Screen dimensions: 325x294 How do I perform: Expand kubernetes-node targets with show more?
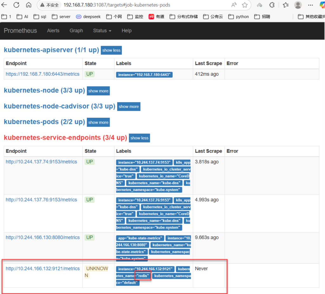point(98,91)
